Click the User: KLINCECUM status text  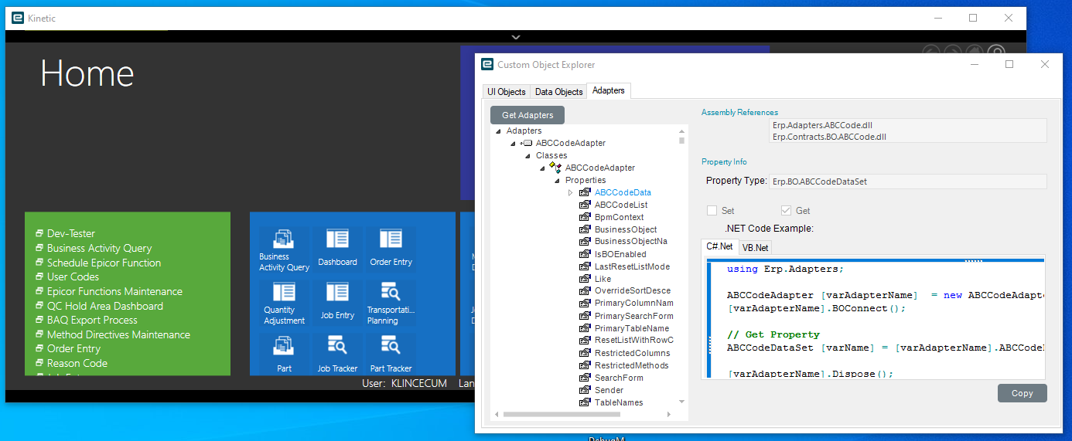405,383
